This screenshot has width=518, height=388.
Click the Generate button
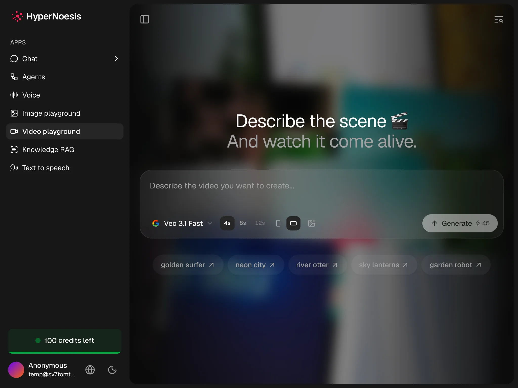(460, 223)
